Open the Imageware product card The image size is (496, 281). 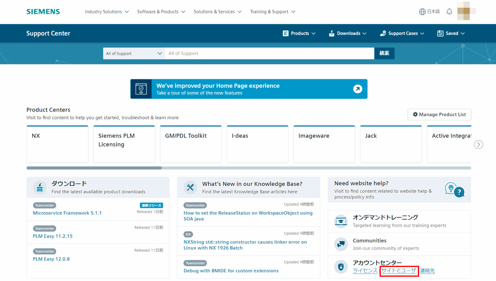click(325, 144)
